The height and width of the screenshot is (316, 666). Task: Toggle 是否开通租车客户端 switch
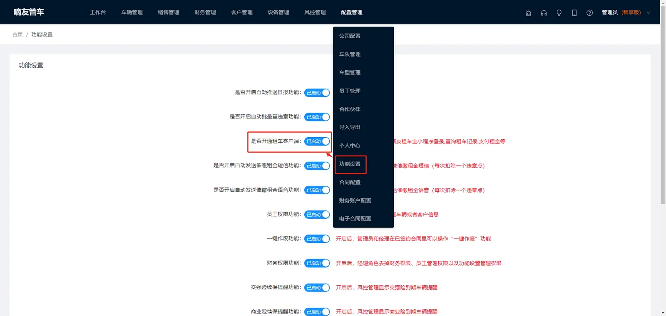(x=317, y=141)
